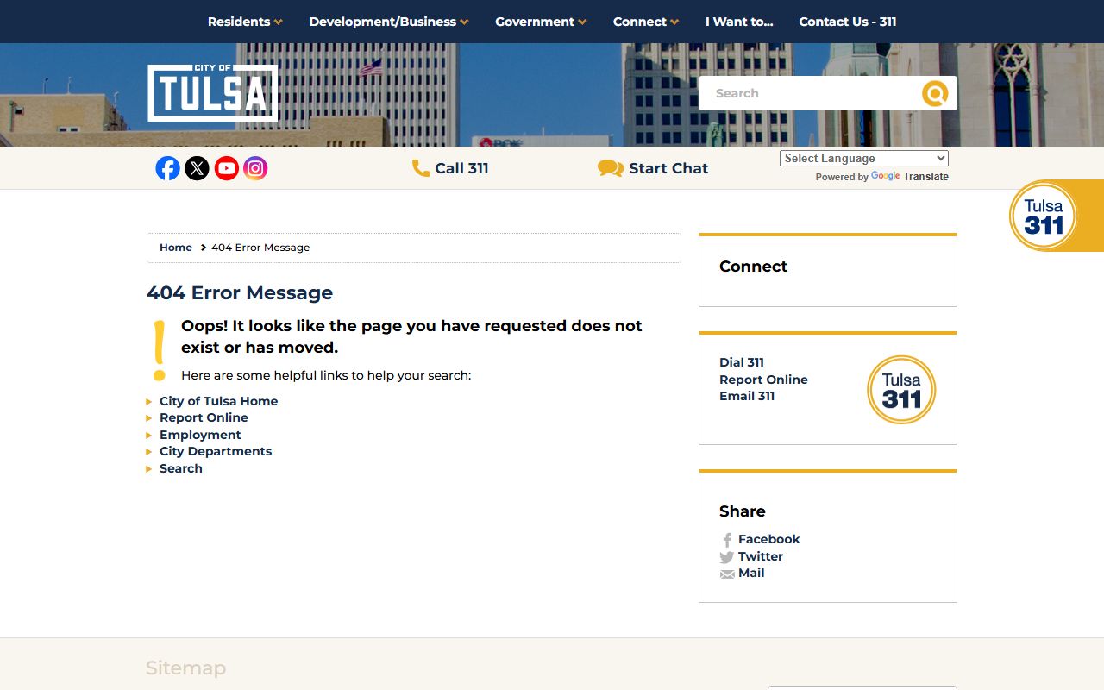Open the City of Tulsa Facebook icon
The height and width of the screenshot is (690, 1104).
(167, 168)
